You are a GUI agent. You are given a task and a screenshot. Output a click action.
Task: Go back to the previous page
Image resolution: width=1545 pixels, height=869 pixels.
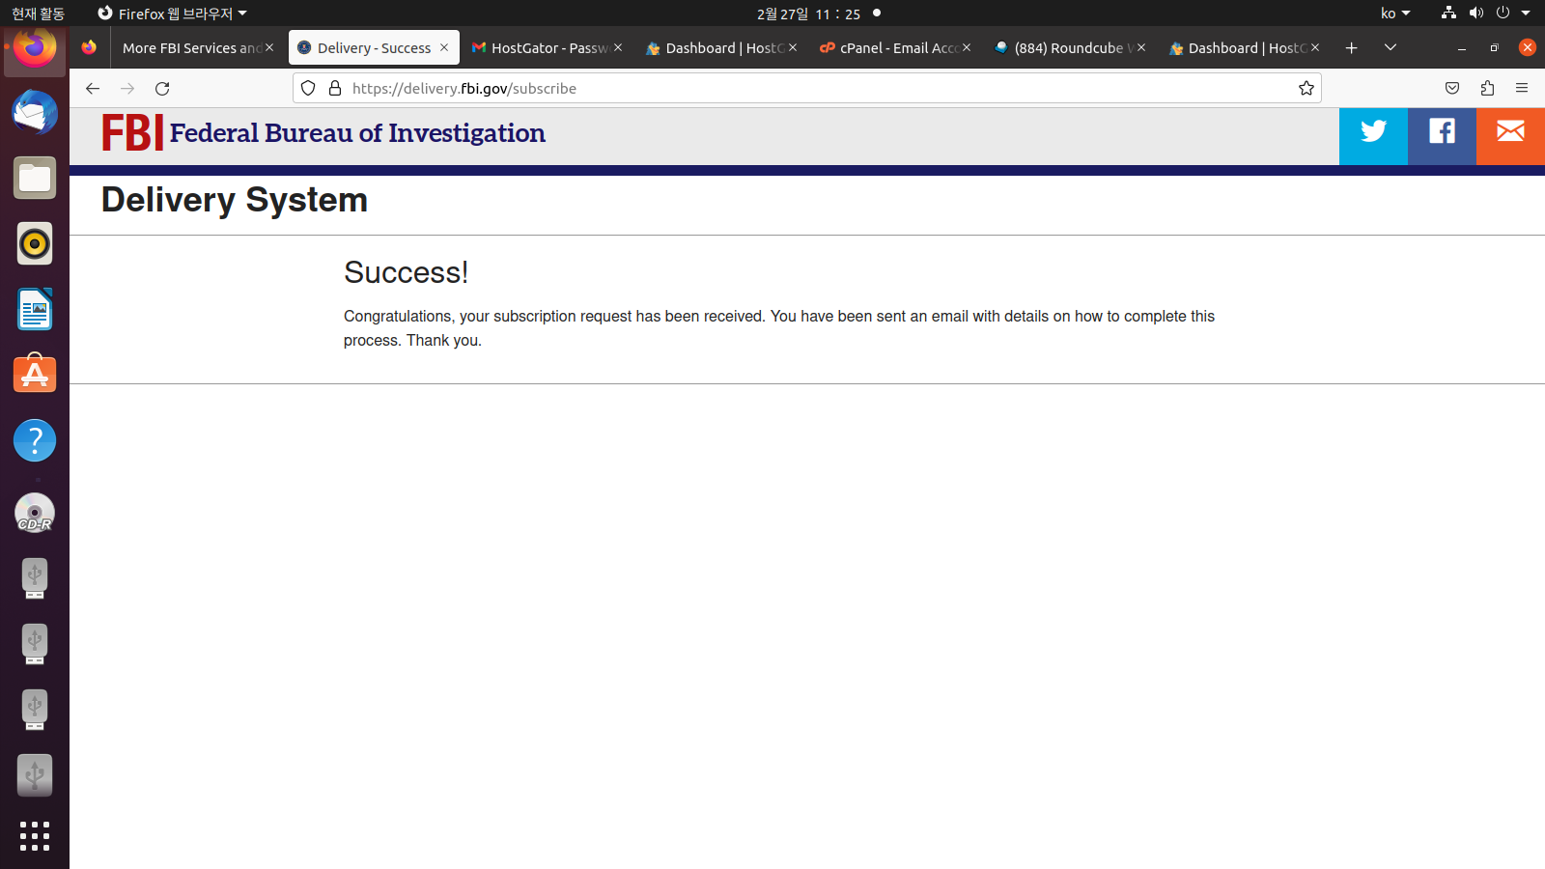pyautogui.click(x=93, y=89)
